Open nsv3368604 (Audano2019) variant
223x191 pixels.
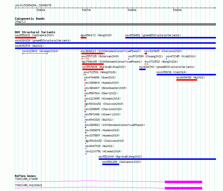click(102, 83)
